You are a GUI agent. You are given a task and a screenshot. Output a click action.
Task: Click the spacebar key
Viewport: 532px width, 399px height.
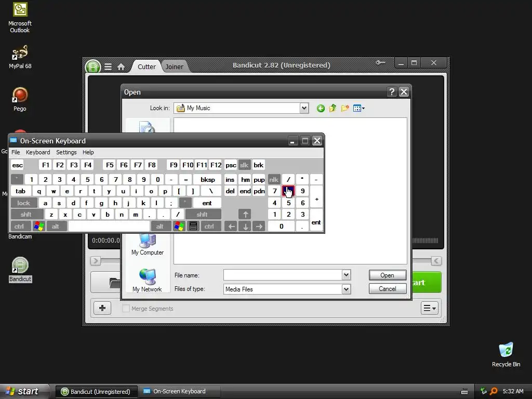[109, 227]
